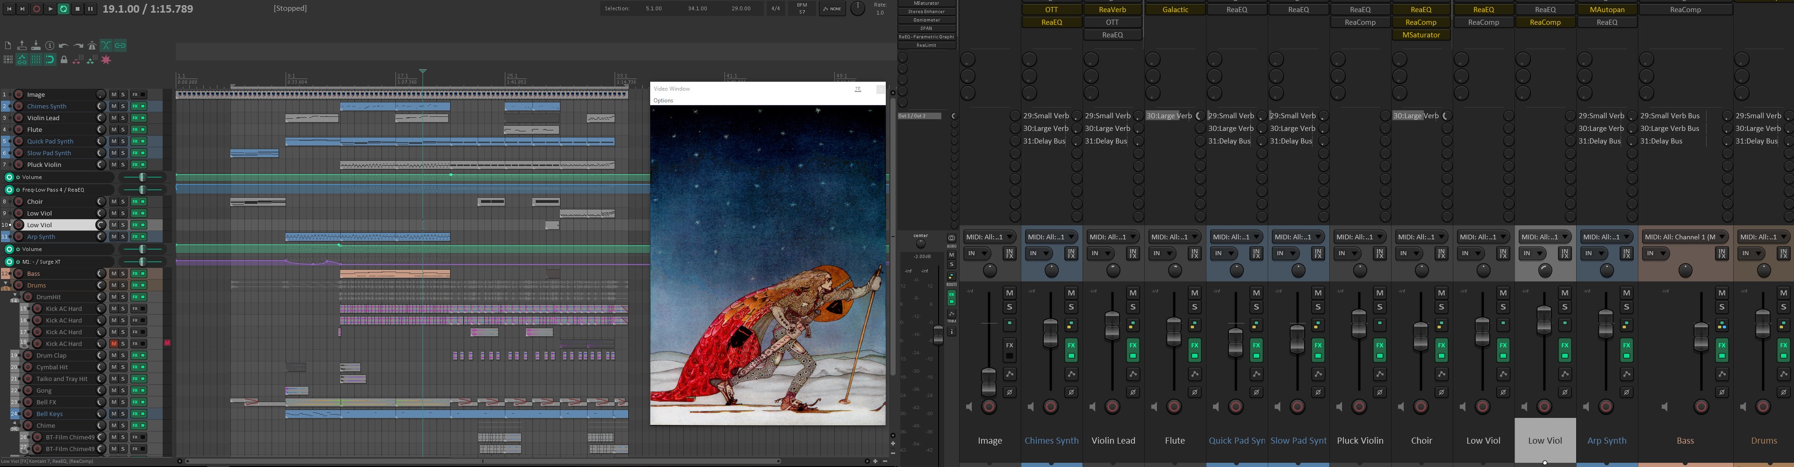This screenshot has width=1794, height=467.
Task: Arm record on Choir mixer strip
Action: [x=1421, y=406]
